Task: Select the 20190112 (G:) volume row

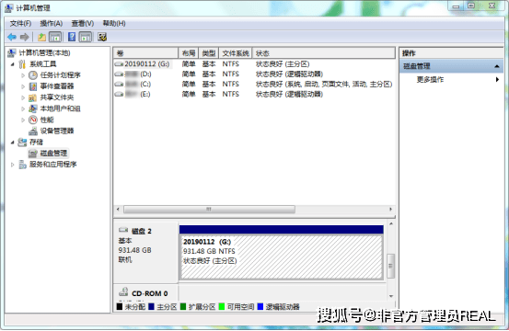Action: [254, 64]
